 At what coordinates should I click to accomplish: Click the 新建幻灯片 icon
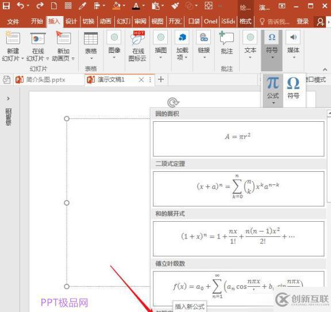pyautogui.click(x=13, y=38)
